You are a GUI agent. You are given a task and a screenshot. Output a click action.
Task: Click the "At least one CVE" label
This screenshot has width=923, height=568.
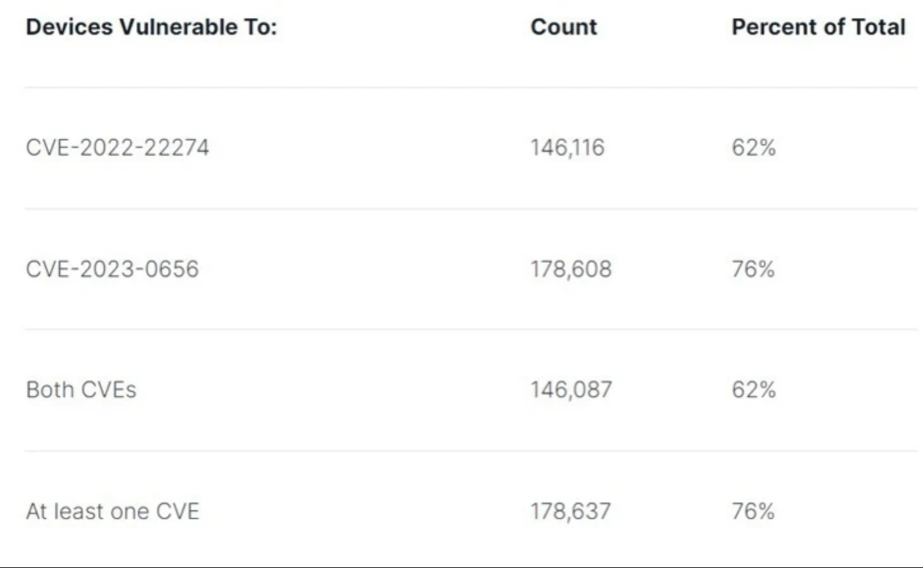coord(112,511)
